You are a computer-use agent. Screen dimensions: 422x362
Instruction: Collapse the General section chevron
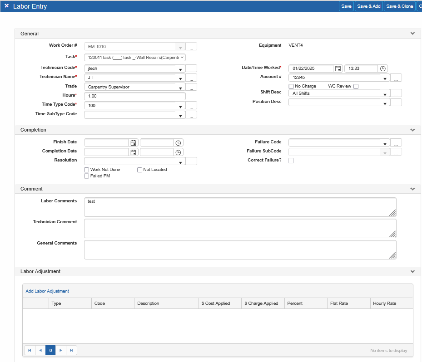[x=412, y=33]
